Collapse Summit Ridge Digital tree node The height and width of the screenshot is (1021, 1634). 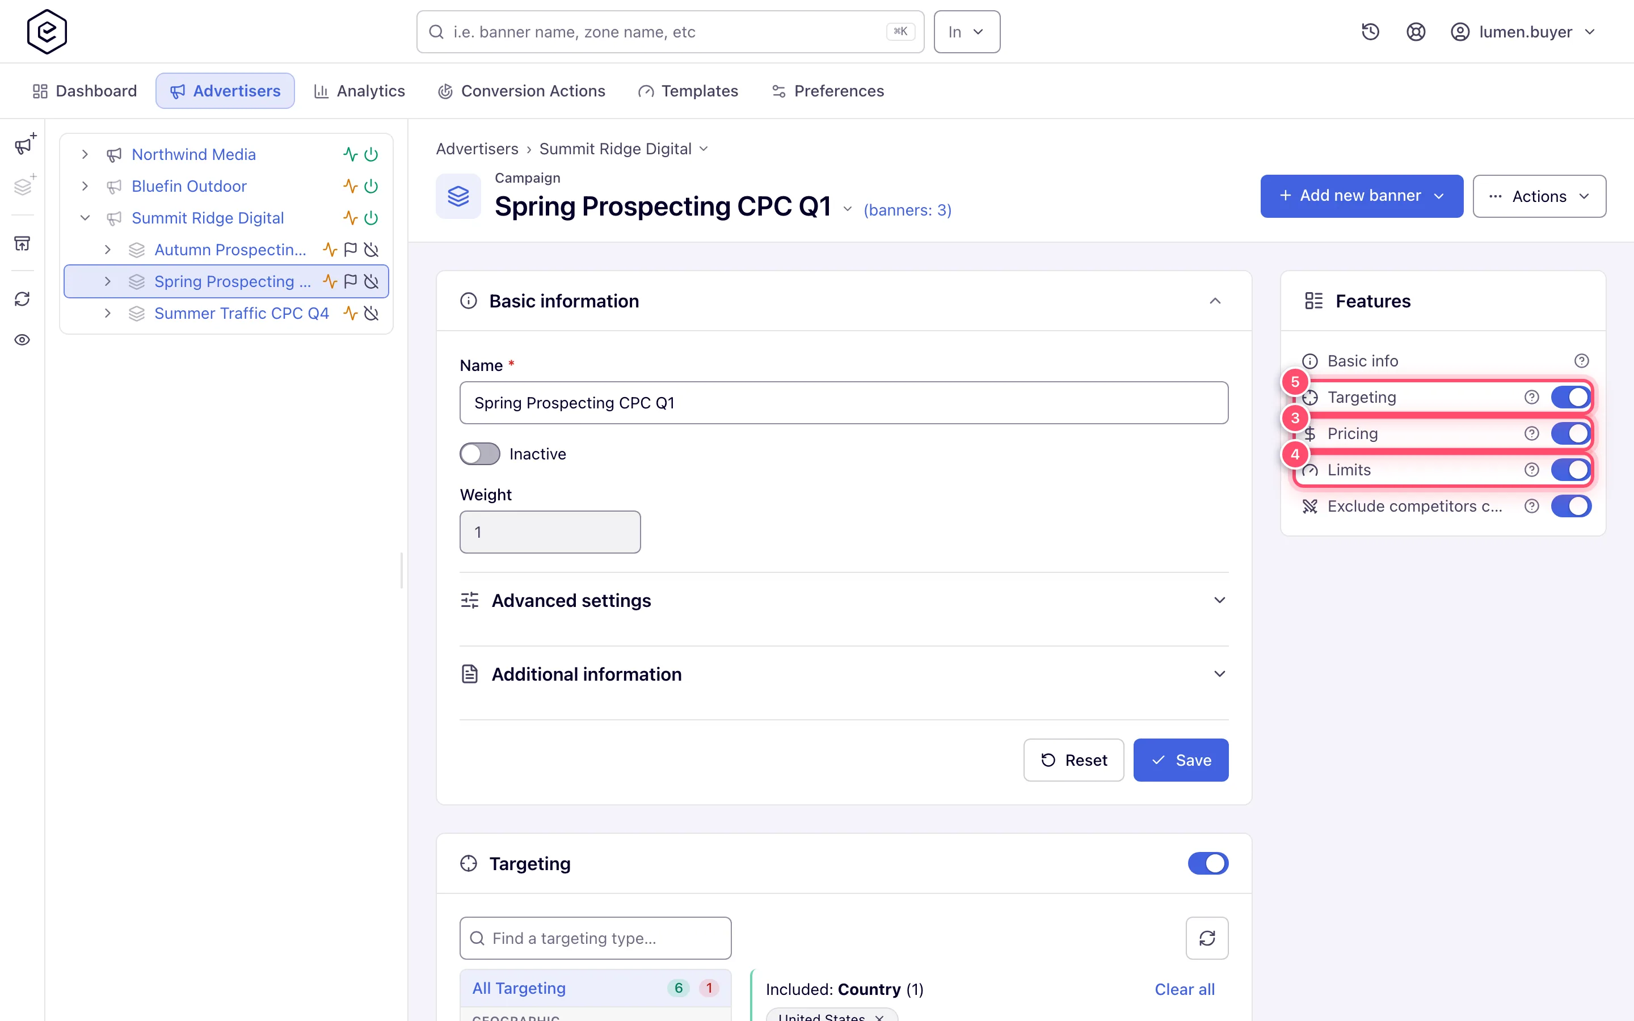click(x=85, y=218)
